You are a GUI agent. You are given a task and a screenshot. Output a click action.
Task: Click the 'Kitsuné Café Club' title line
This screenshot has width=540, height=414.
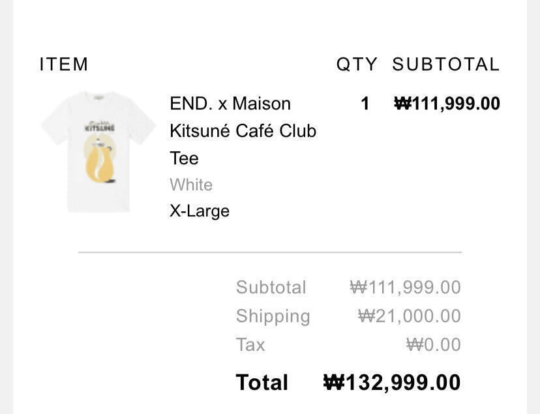(x=243, y=131)
